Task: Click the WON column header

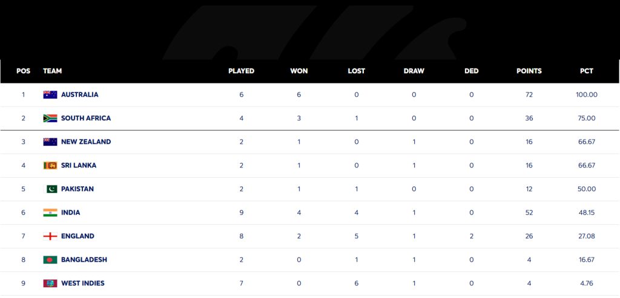Action: [x=299, y=71]
